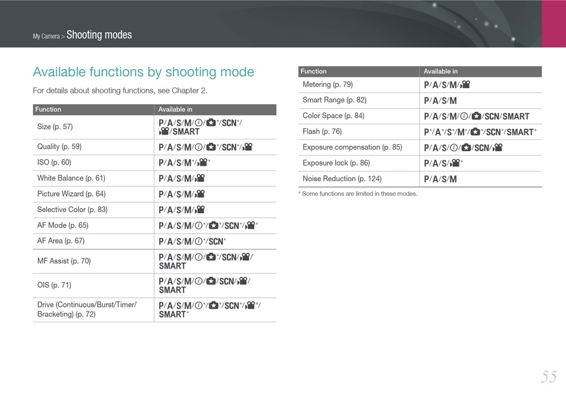
Task: Click the movie icon in ISO row
Action: click(203, 163)
